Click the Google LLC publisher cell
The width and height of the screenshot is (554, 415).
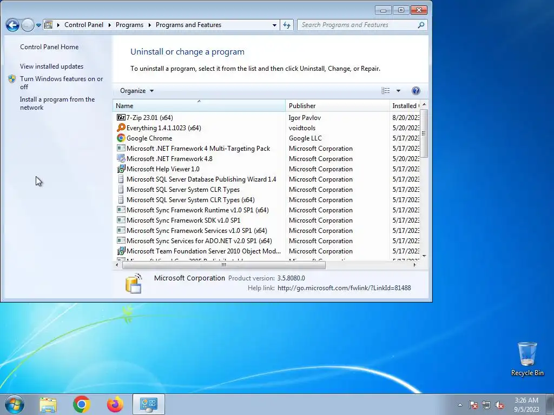305,138
